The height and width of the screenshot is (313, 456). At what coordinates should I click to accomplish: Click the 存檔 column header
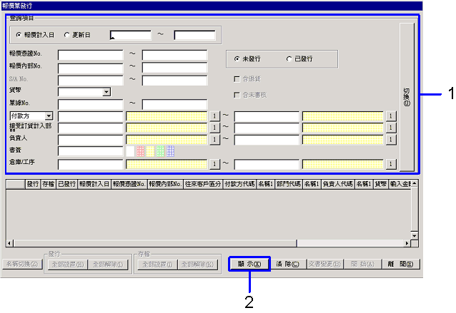tap(49, 184)
